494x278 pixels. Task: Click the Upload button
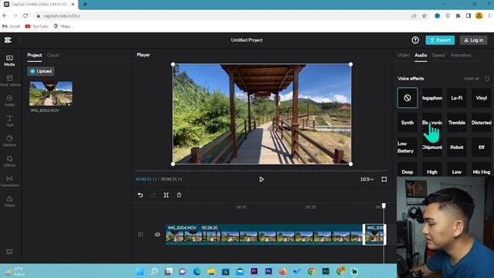[x=41, y=71]
